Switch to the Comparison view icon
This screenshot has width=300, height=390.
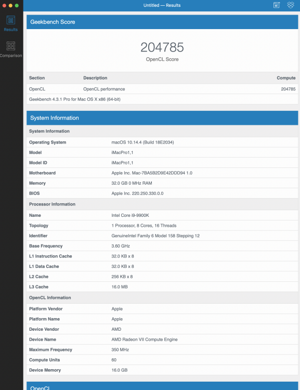point(11,46)
